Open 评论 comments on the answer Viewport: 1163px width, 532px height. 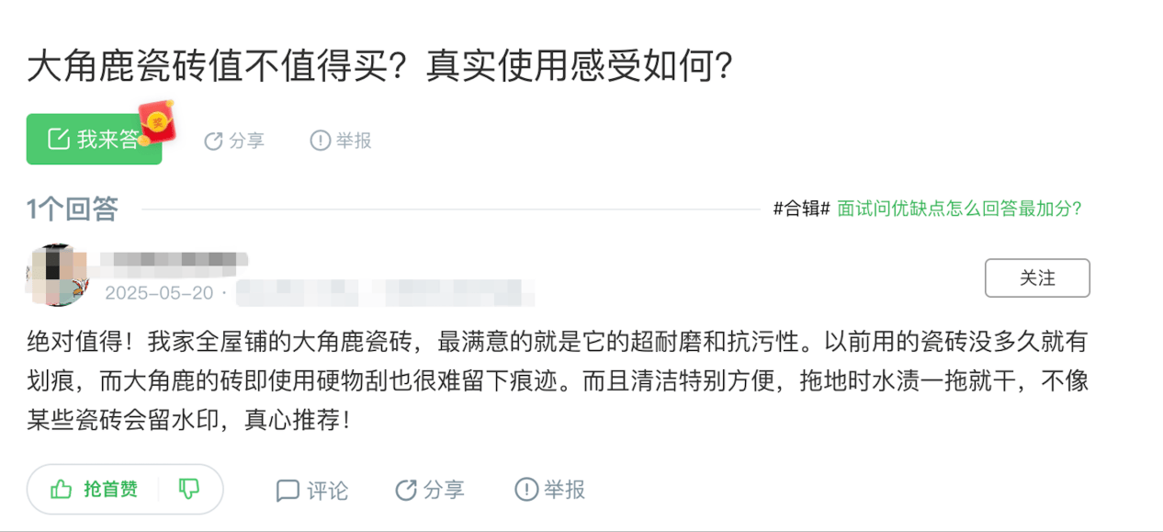click(x=328, y=491)
